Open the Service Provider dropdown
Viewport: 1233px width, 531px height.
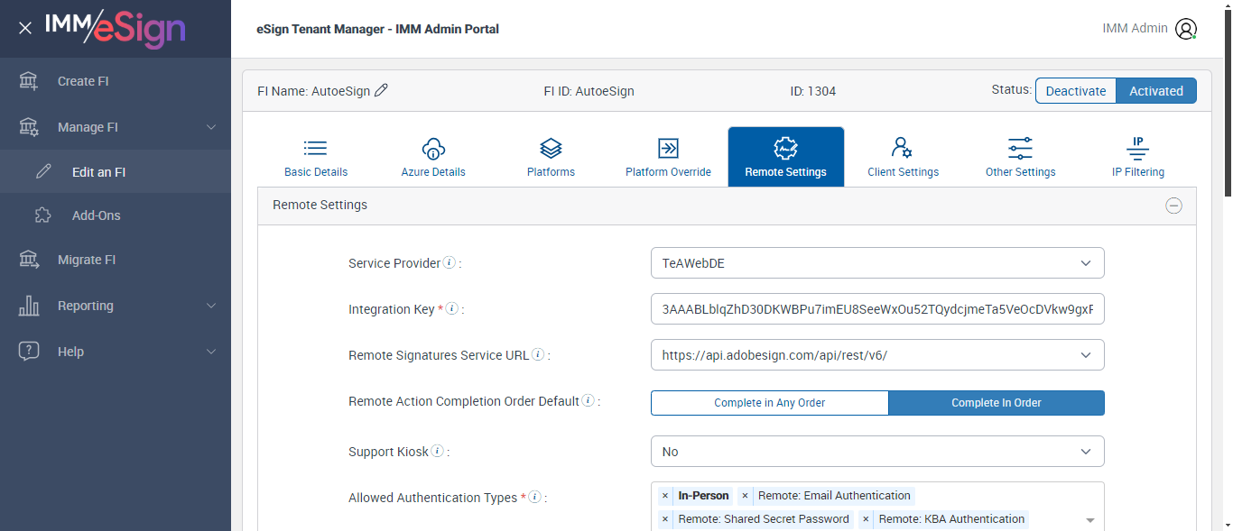(876, 263)
